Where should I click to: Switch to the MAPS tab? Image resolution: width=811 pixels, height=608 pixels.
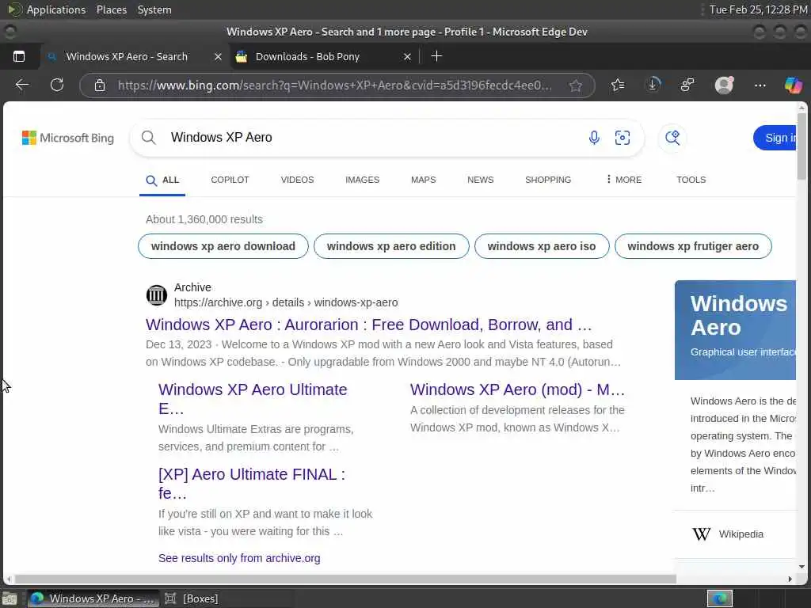423,180
